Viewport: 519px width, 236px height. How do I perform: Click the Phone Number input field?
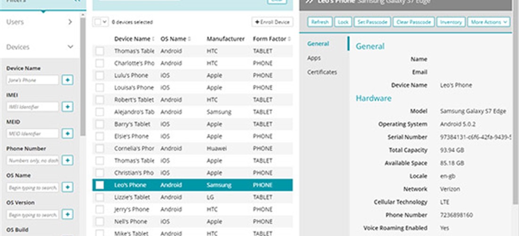33,161
